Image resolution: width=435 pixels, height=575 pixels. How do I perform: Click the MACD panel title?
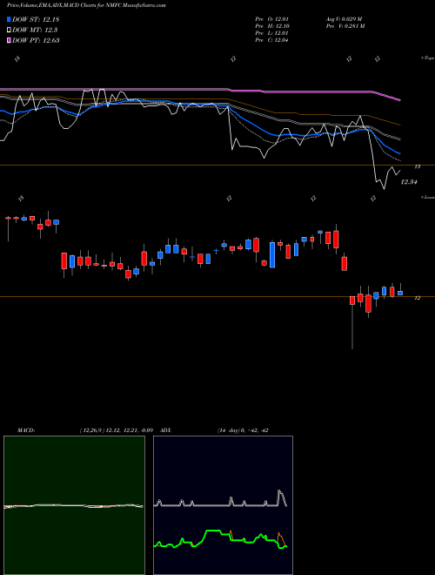click(x=26, y=430)
